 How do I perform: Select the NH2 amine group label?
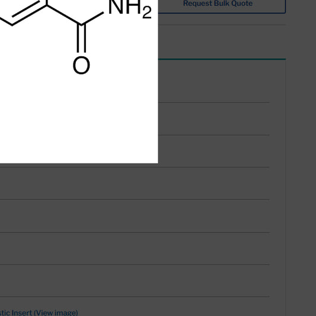click(x=130, y=9)
